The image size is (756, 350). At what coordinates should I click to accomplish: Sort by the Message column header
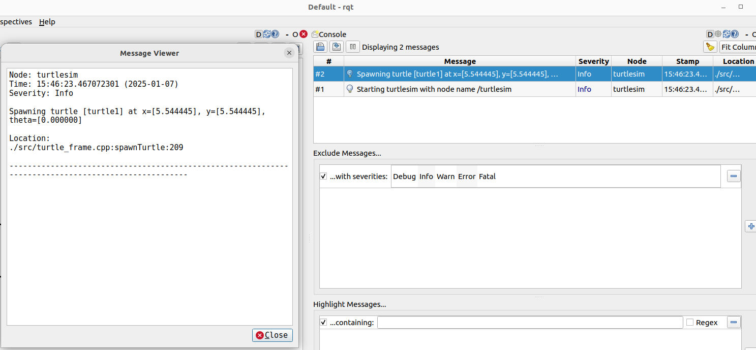pyautogui.click(x=460, y=61)
